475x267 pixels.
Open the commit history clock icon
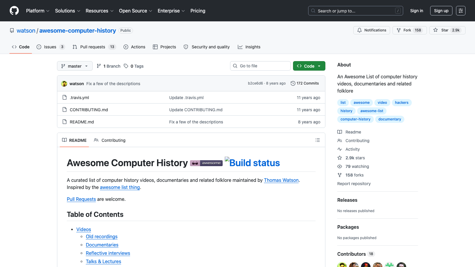[x=293, y=83]
